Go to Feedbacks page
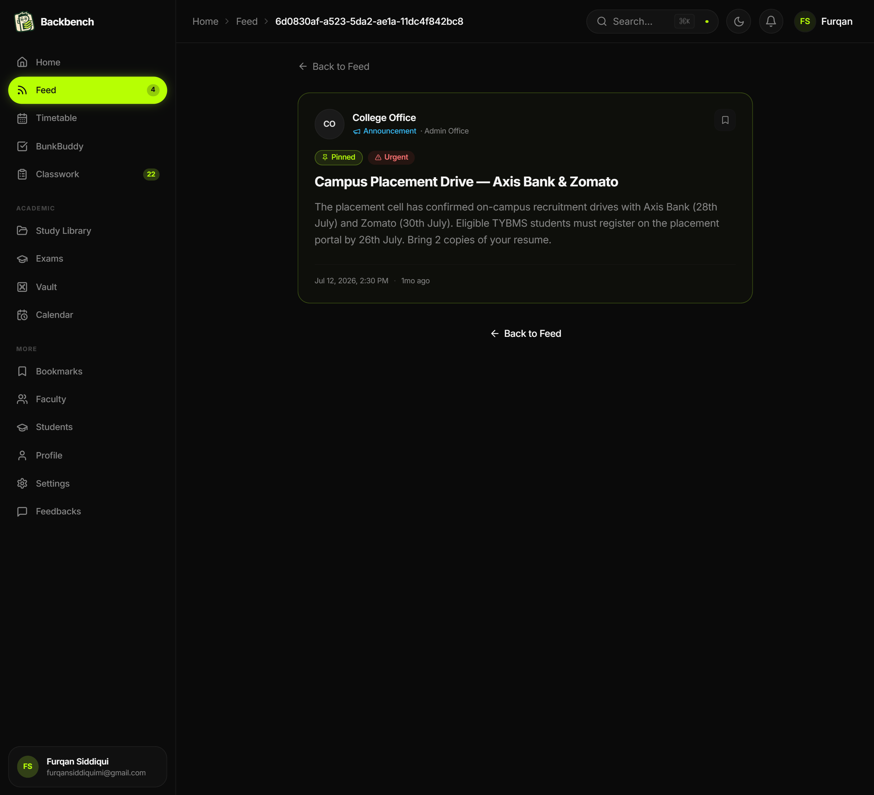The image size is (874, 795). click(x=88, y=511)
